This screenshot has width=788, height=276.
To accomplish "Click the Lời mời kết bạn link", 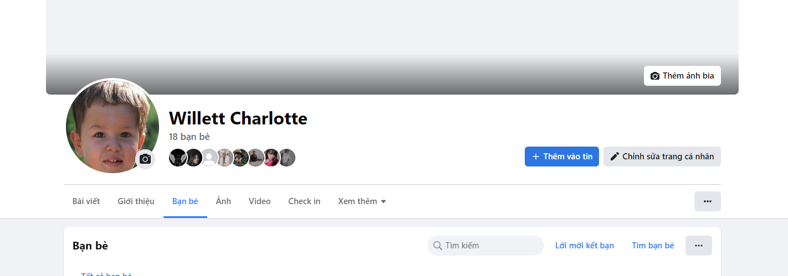I will (x=585, y=246).
